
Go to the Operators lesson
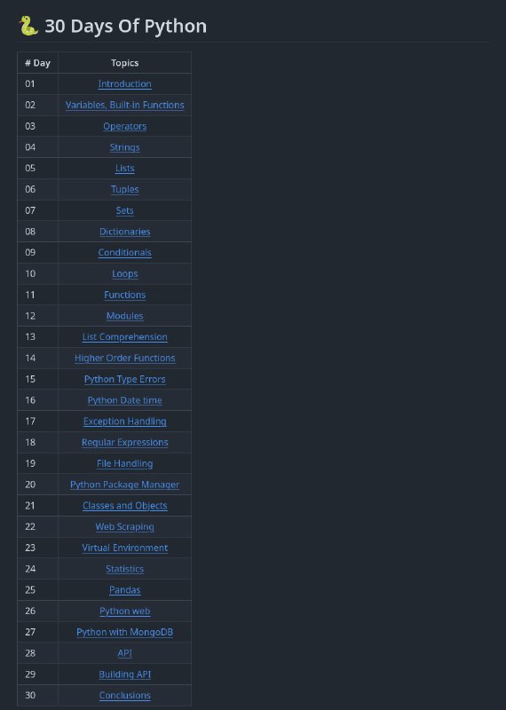coord(124,126)
